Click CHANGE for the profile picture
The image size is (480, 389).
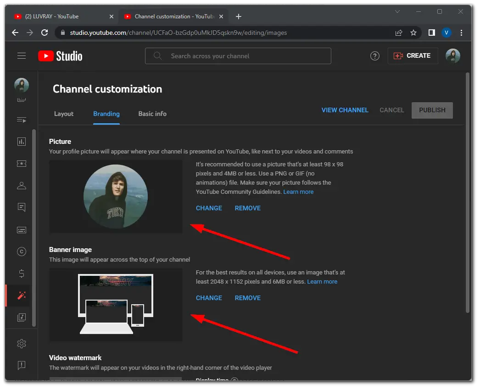pyautogui.click(x=209, y=208)
